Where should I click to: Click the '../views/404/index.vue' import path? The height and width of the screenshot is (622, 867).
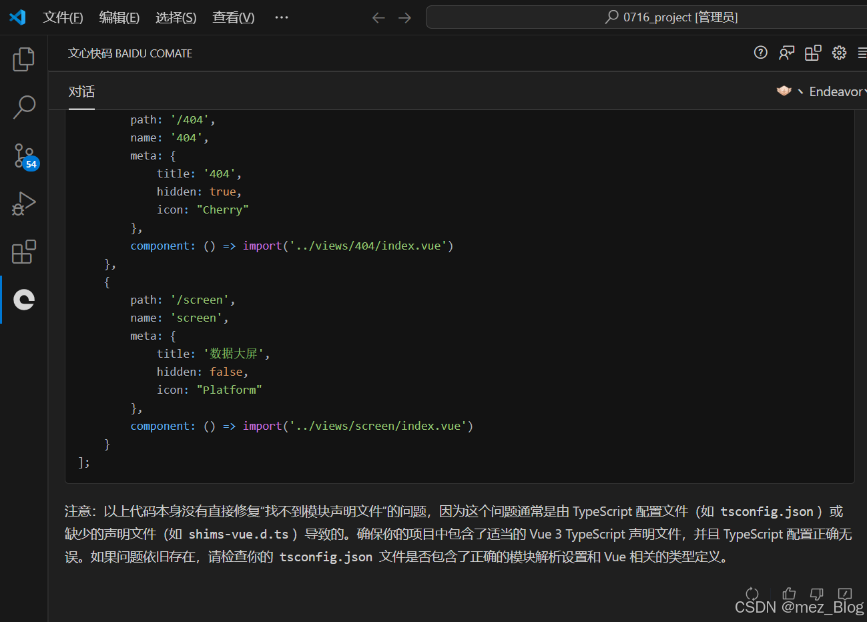click(368, 246)
